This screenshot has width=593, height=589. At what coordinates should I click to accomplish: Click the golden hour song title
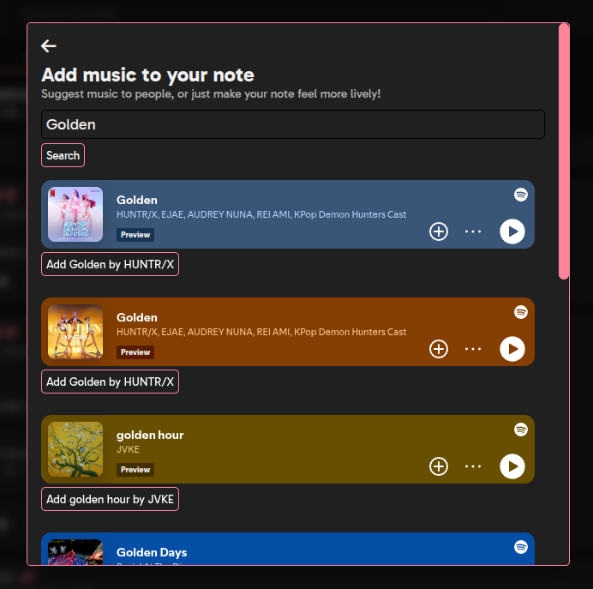click(x=150, y=435)
